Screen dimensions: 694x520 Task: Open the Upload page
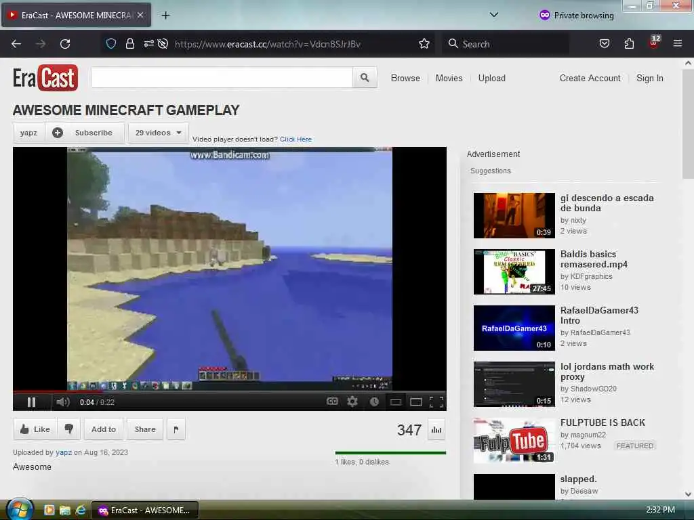tap(492, 78)
